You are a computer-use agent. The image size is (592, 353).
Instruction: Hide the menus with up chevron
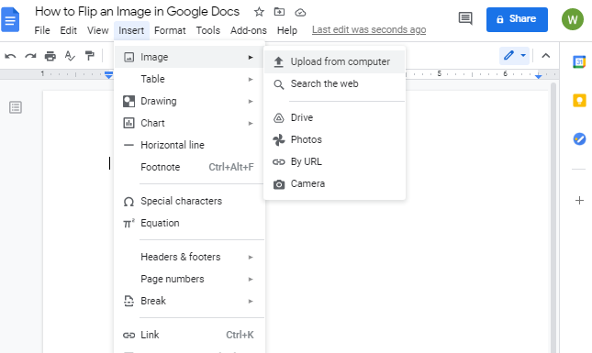click(545, 56)
